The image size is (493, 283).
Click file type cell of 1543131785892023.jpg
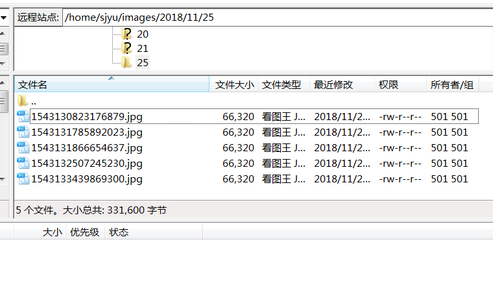click(283, 132)
